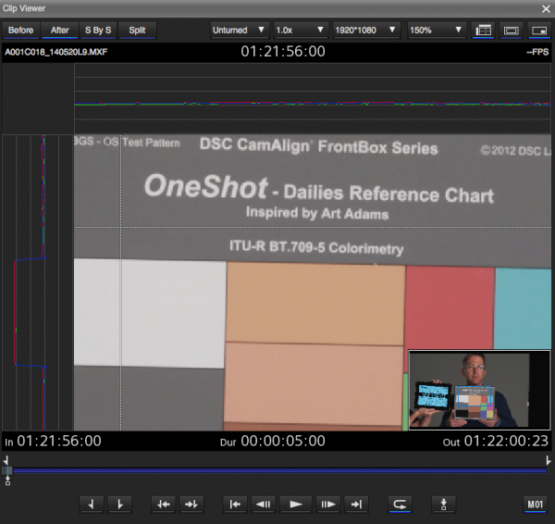Toggle loop playback

pyautogui.click(x=400, y=504)
